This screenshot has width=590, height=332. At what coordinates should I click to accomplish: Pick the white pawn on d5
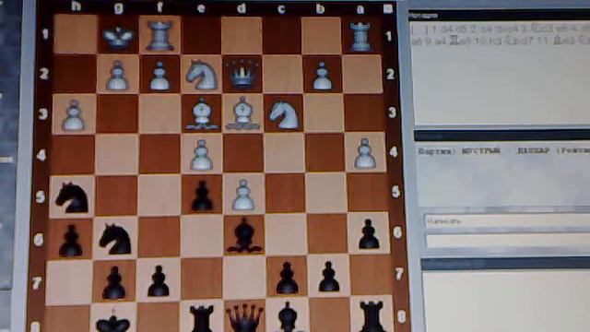243,195
